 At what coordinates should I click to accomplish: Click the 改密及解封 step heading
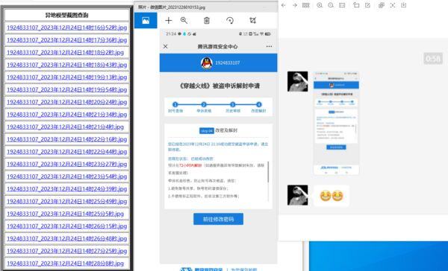226,130
